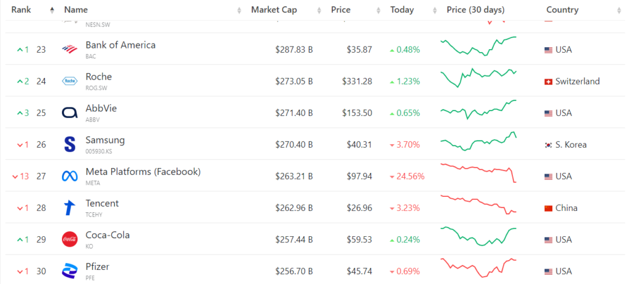Screen dimensions: 629x284
Task: Sort table by Rank column arrows
Action: pyautogui.click(x=52, y=10)
